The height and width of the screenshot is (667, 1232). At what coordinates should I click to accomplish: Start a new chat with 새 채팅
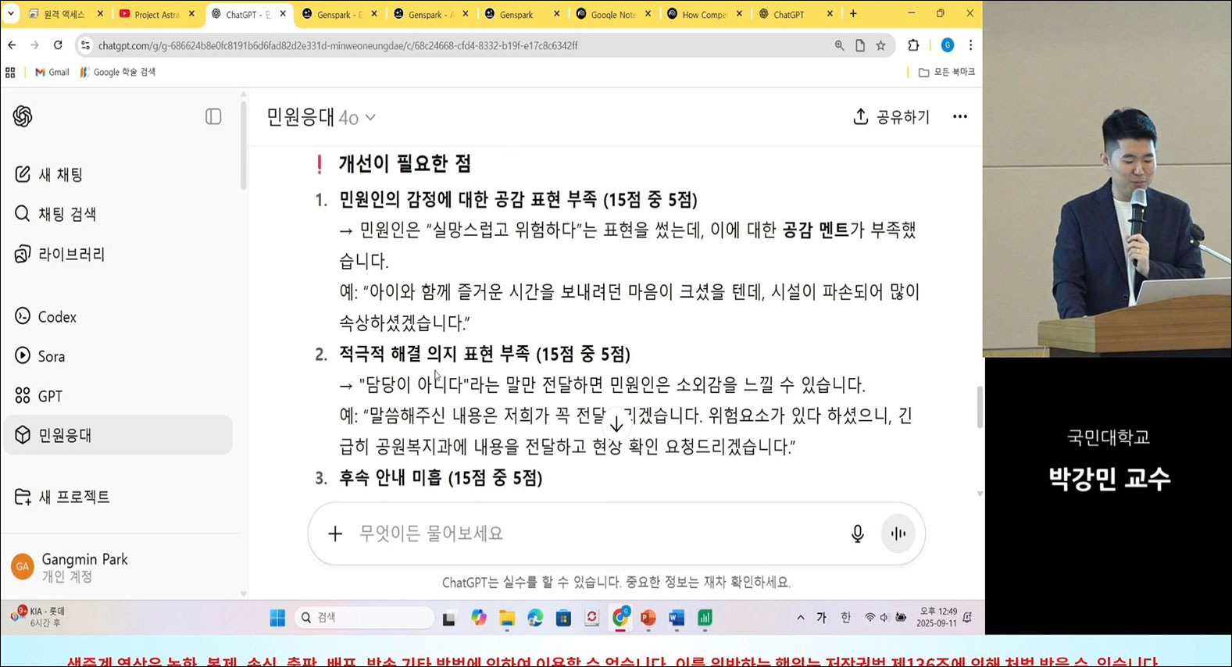(60, 174)
